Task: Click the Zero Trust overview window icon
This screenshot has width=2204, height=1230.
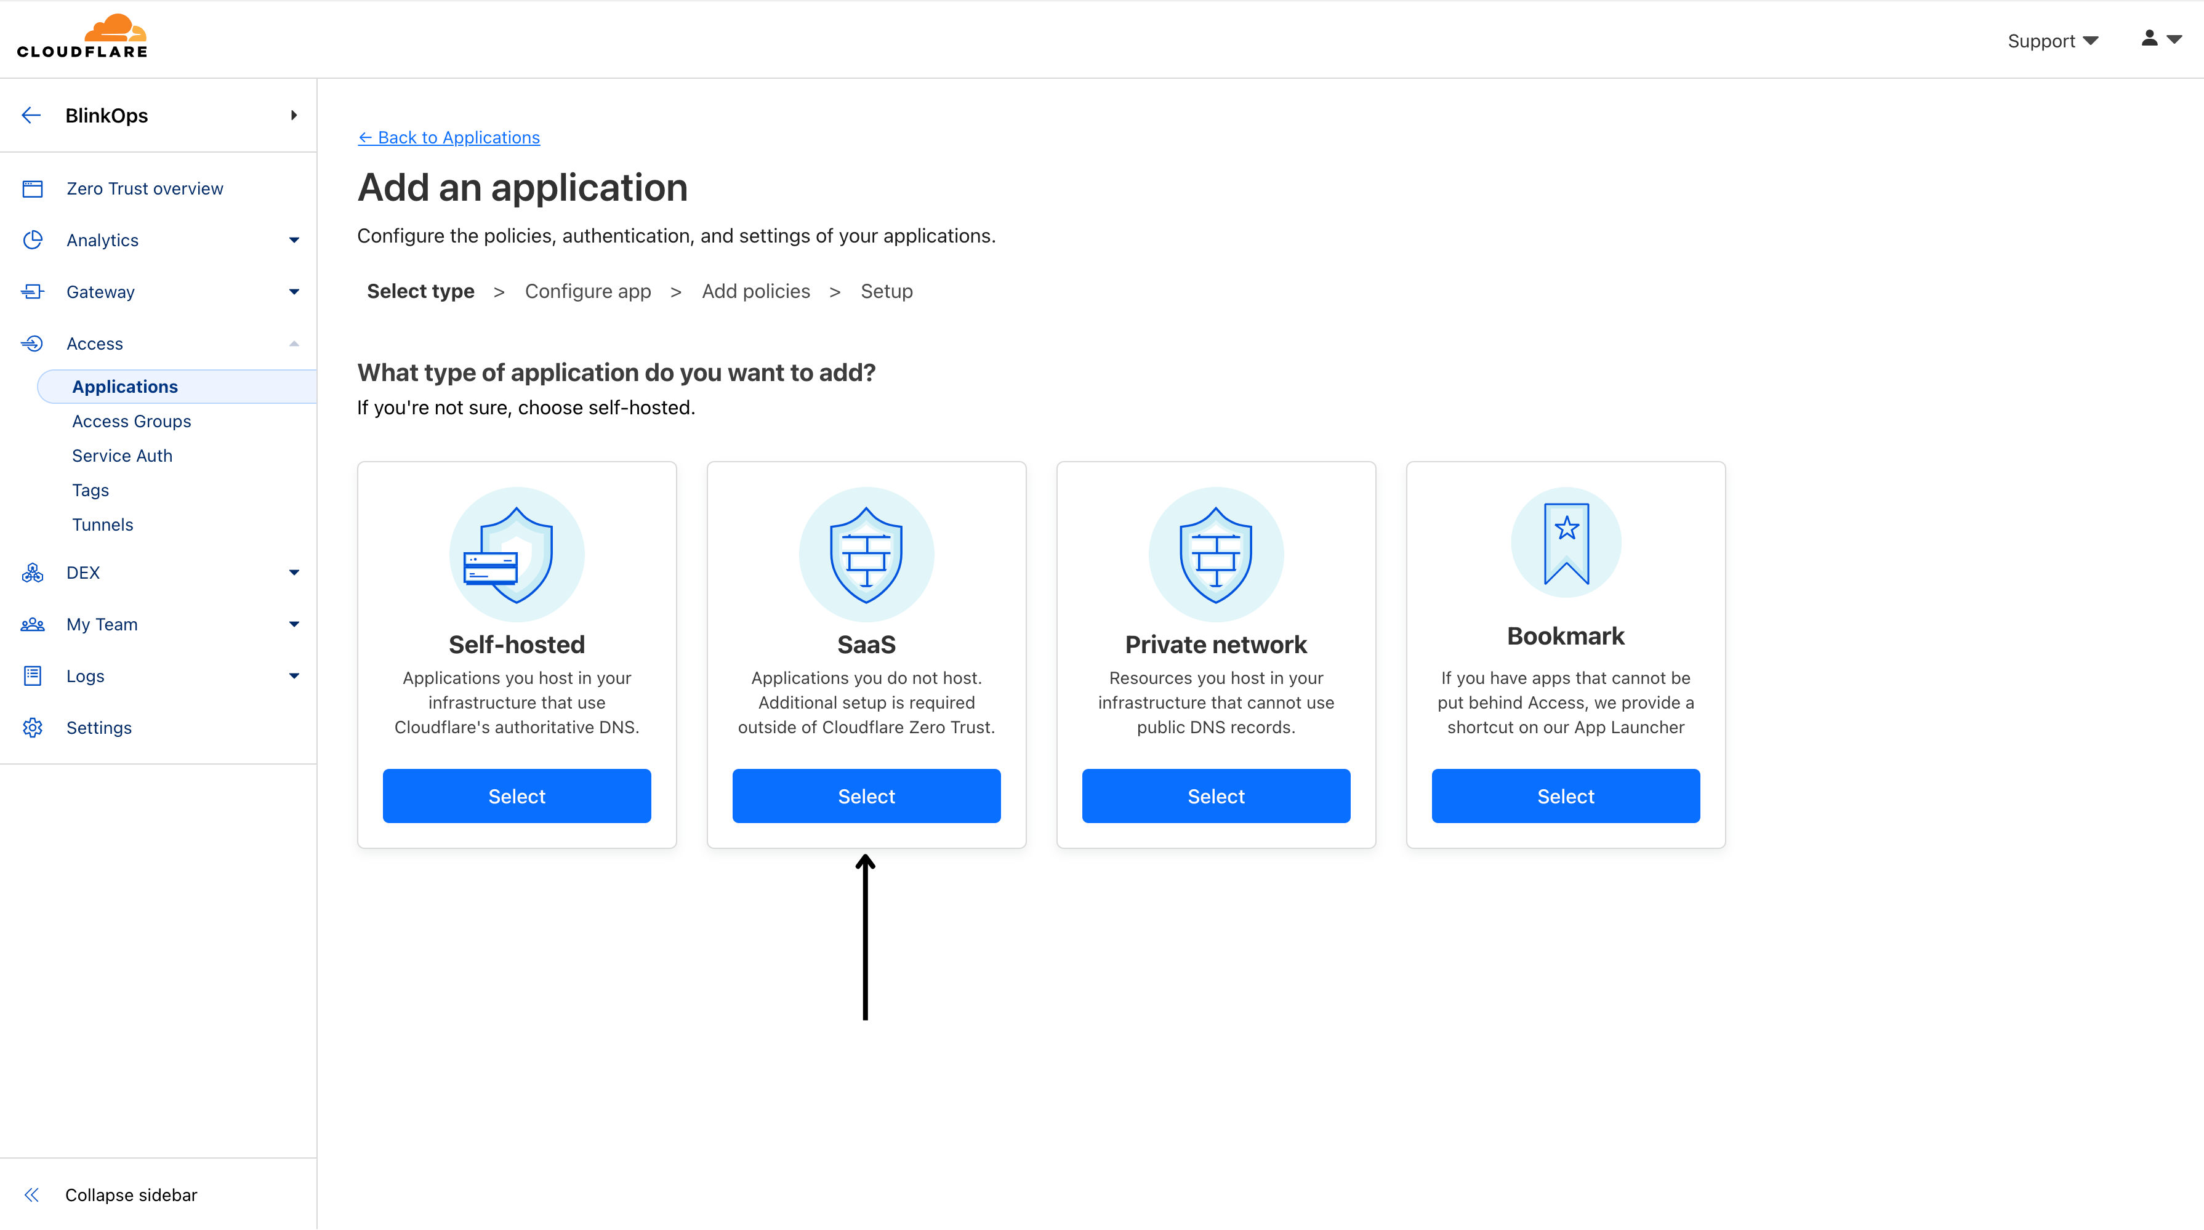Action: click(x=33, y=189)
